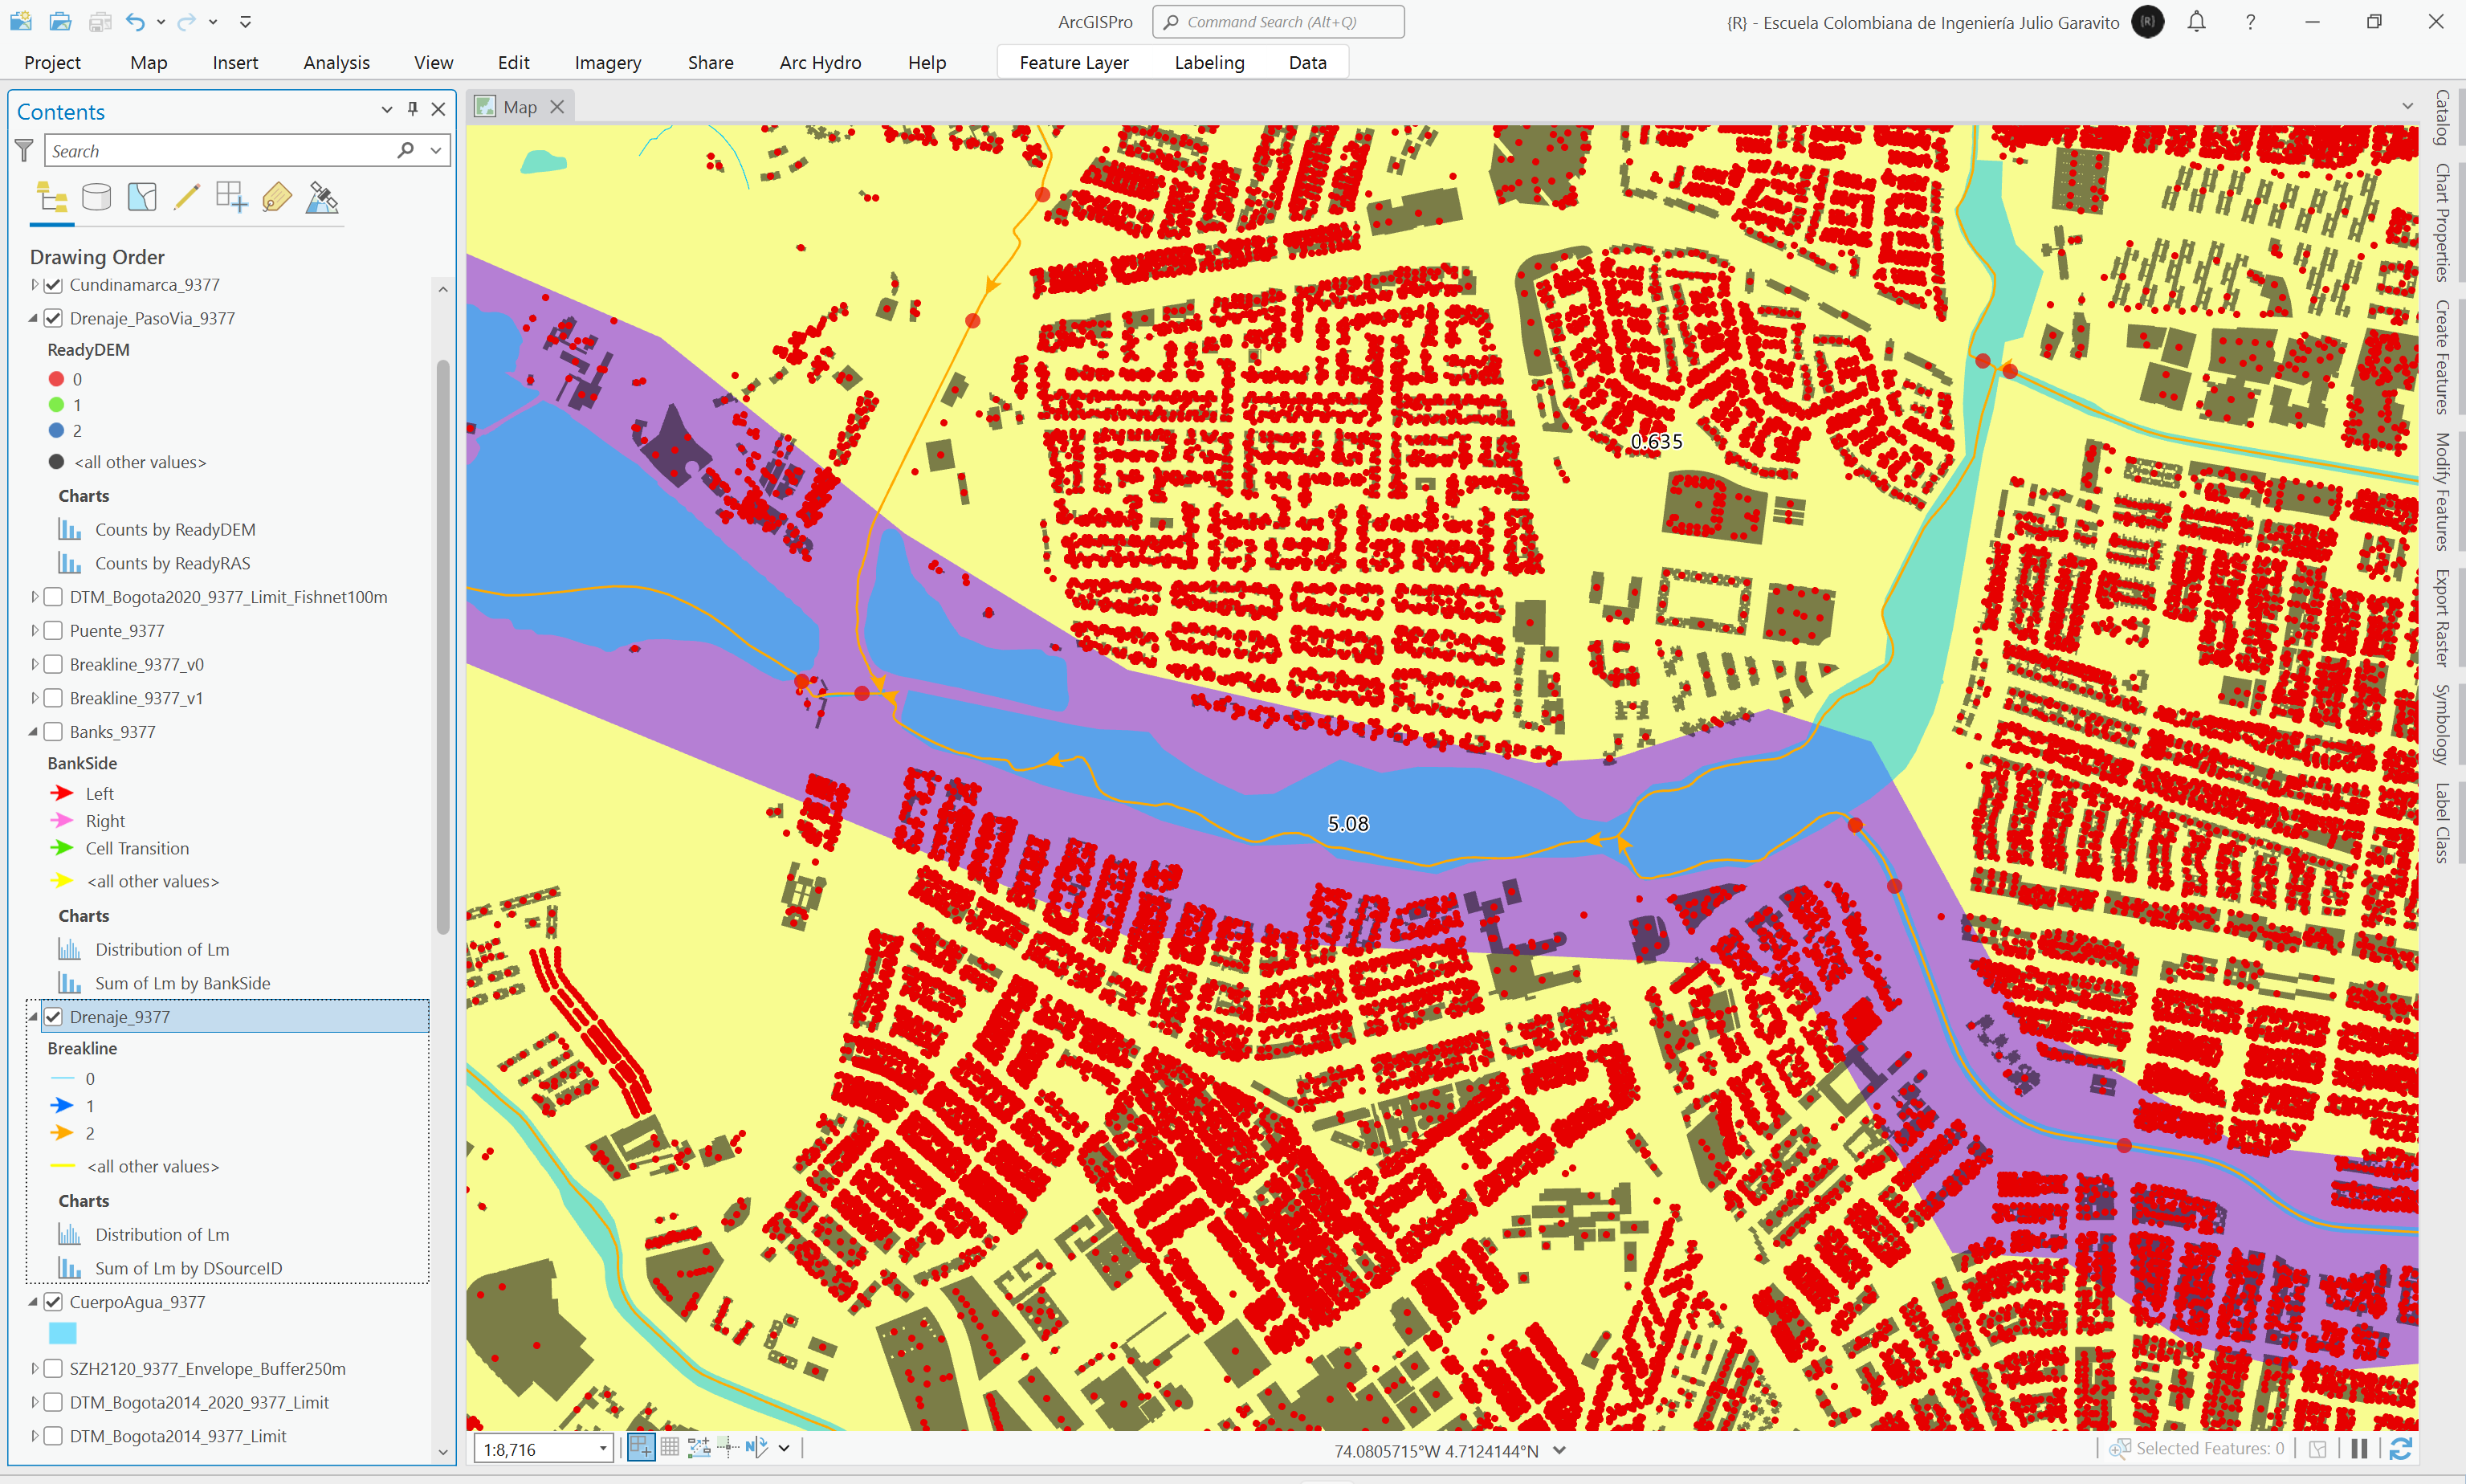Click the Open Project folder icon

tap(60, 21)
